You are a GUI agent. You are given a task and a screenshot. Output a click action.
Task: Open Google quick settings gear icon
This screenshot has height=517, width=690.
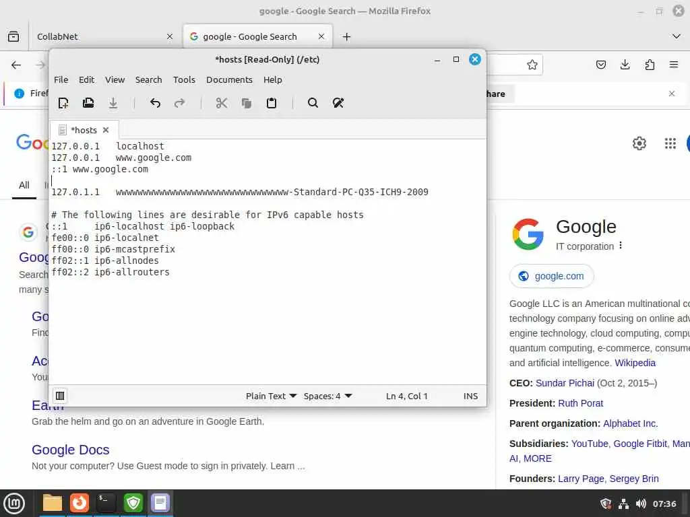click(639, 143)
